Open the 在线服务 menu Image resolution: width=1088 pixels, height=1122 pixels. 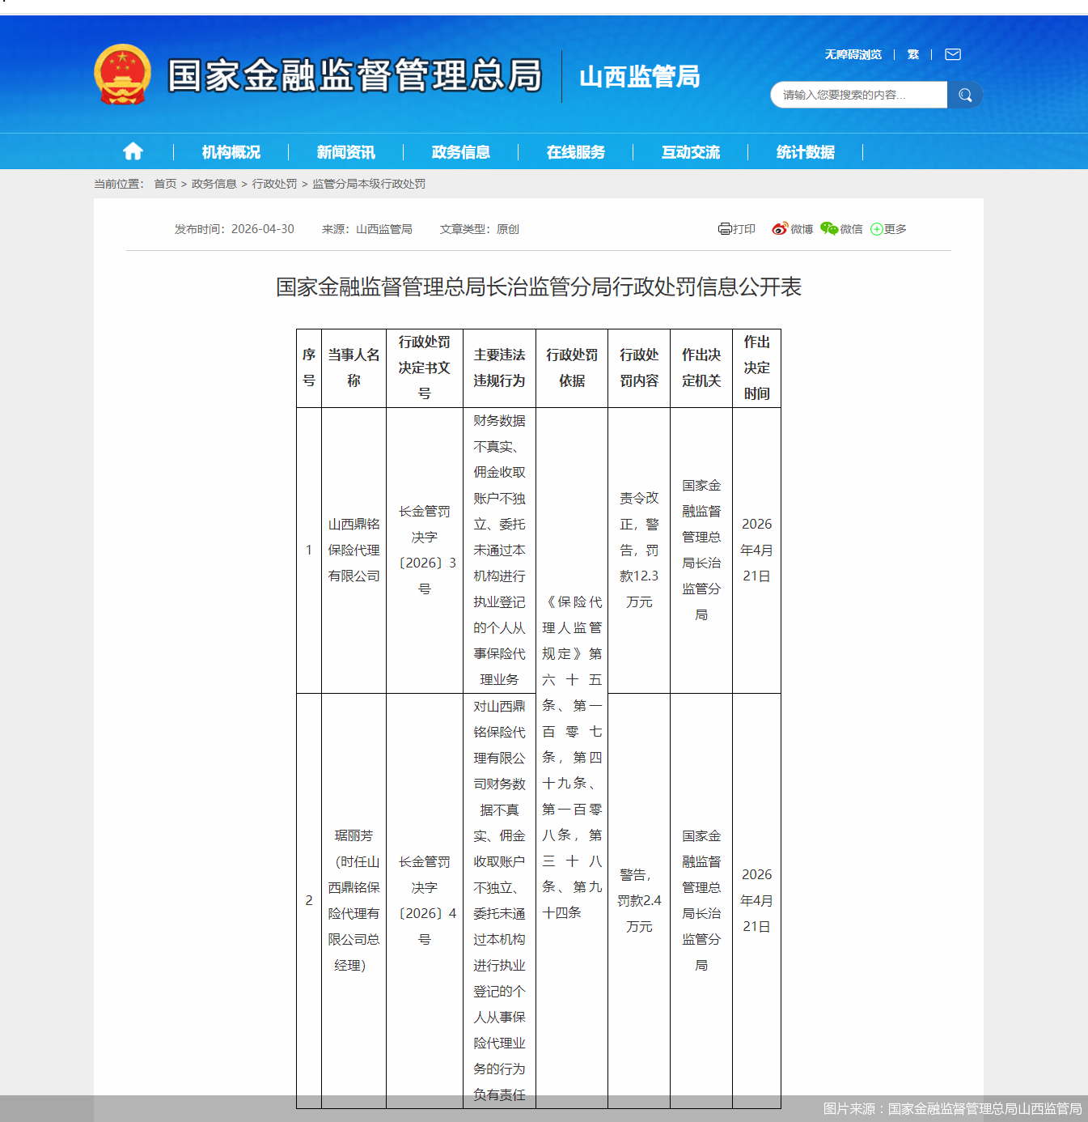click(576, 152)
